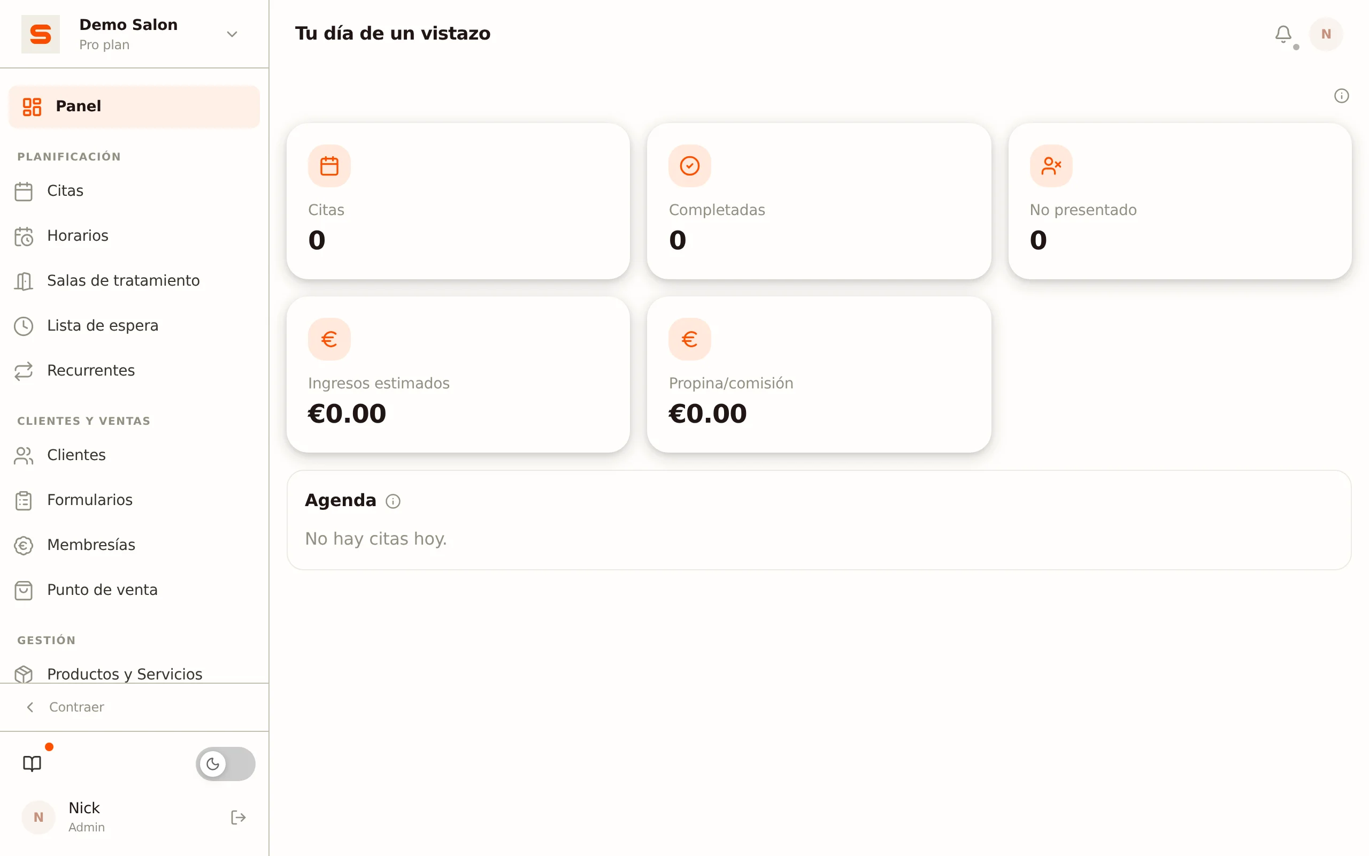Click the euro icon on Ingresos estimados card
The image size is (1369, 856).
(329, 339)
